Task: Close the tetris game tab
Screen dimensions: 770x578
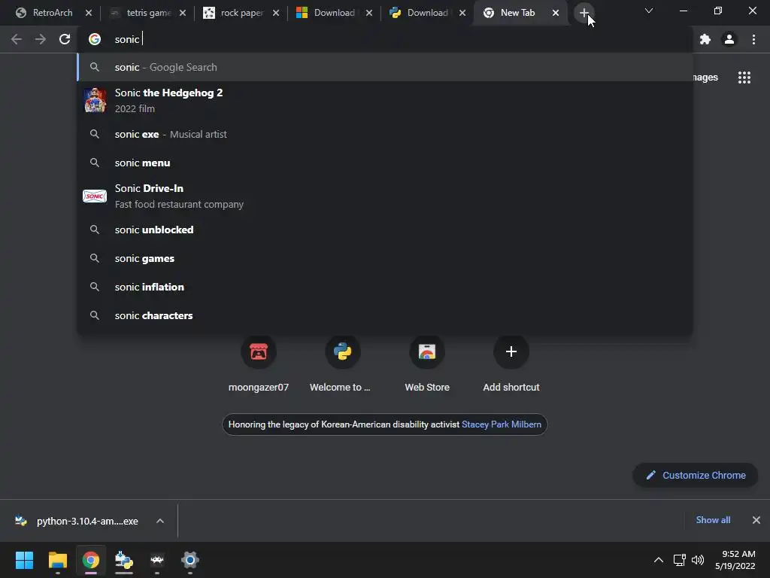Action: pos(183,13)
